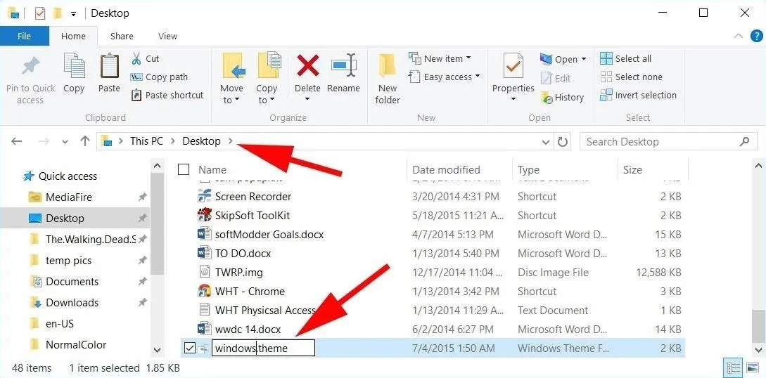Open file History from the ribbon
766x378 pixels.
[562, 97]
